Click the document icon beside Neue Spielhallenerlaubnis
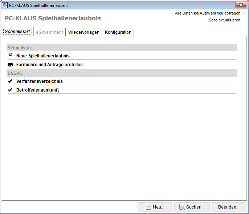This screenshot has width=249, height=214. pyautogui.click(x=10, y=56)
